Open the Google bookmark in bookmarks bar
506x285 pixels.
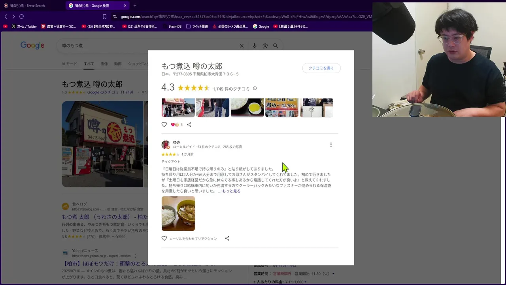pyautogui.click(x=261, y=27)
